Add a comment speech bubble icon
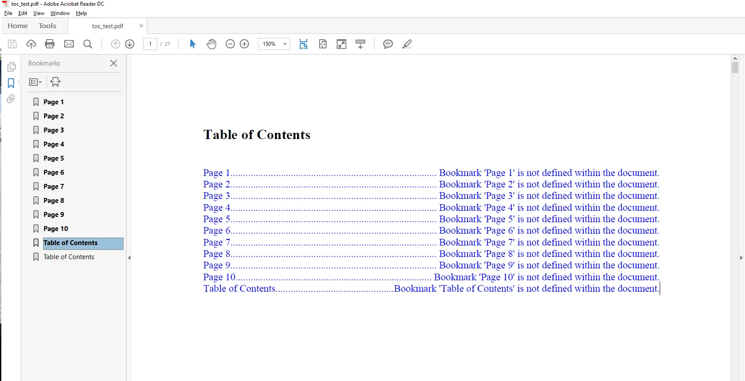 click(x=388, y=44)
